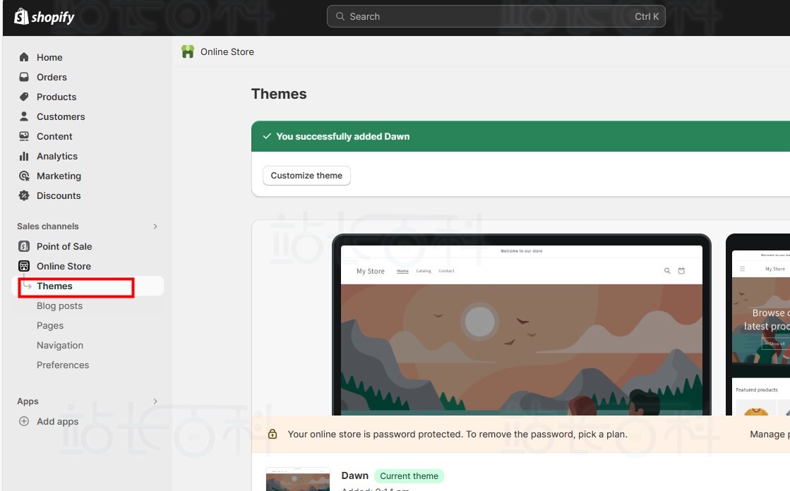Expand the Sales channels chevron
This screenshot has width=790, height=491.
155,226
